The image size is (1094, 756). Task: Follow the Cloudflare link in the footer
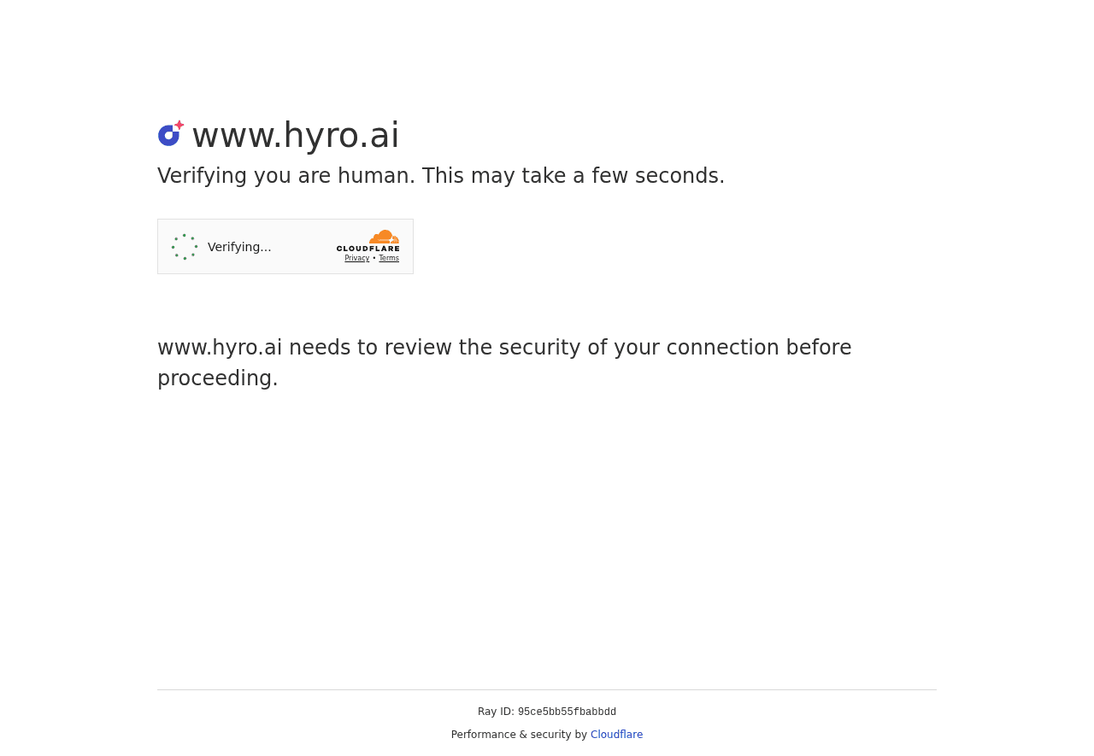616,734
